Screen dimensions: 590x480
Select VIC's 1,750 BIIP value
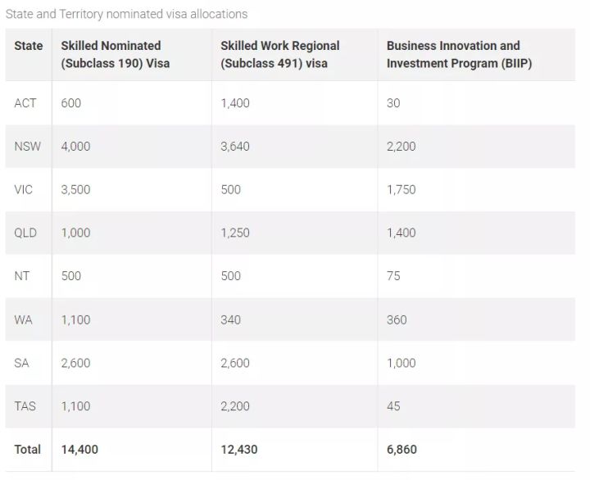tap(402, 189)
